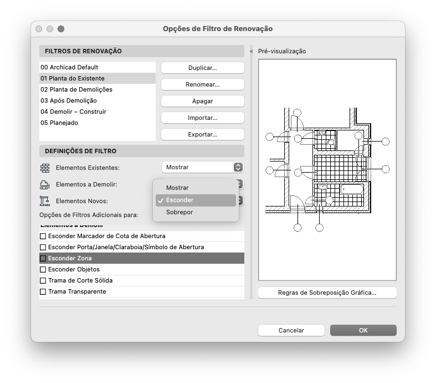Enable the Trama Transparente checkbox
Viewport: 436px width, 383px height.
point(43,292)
